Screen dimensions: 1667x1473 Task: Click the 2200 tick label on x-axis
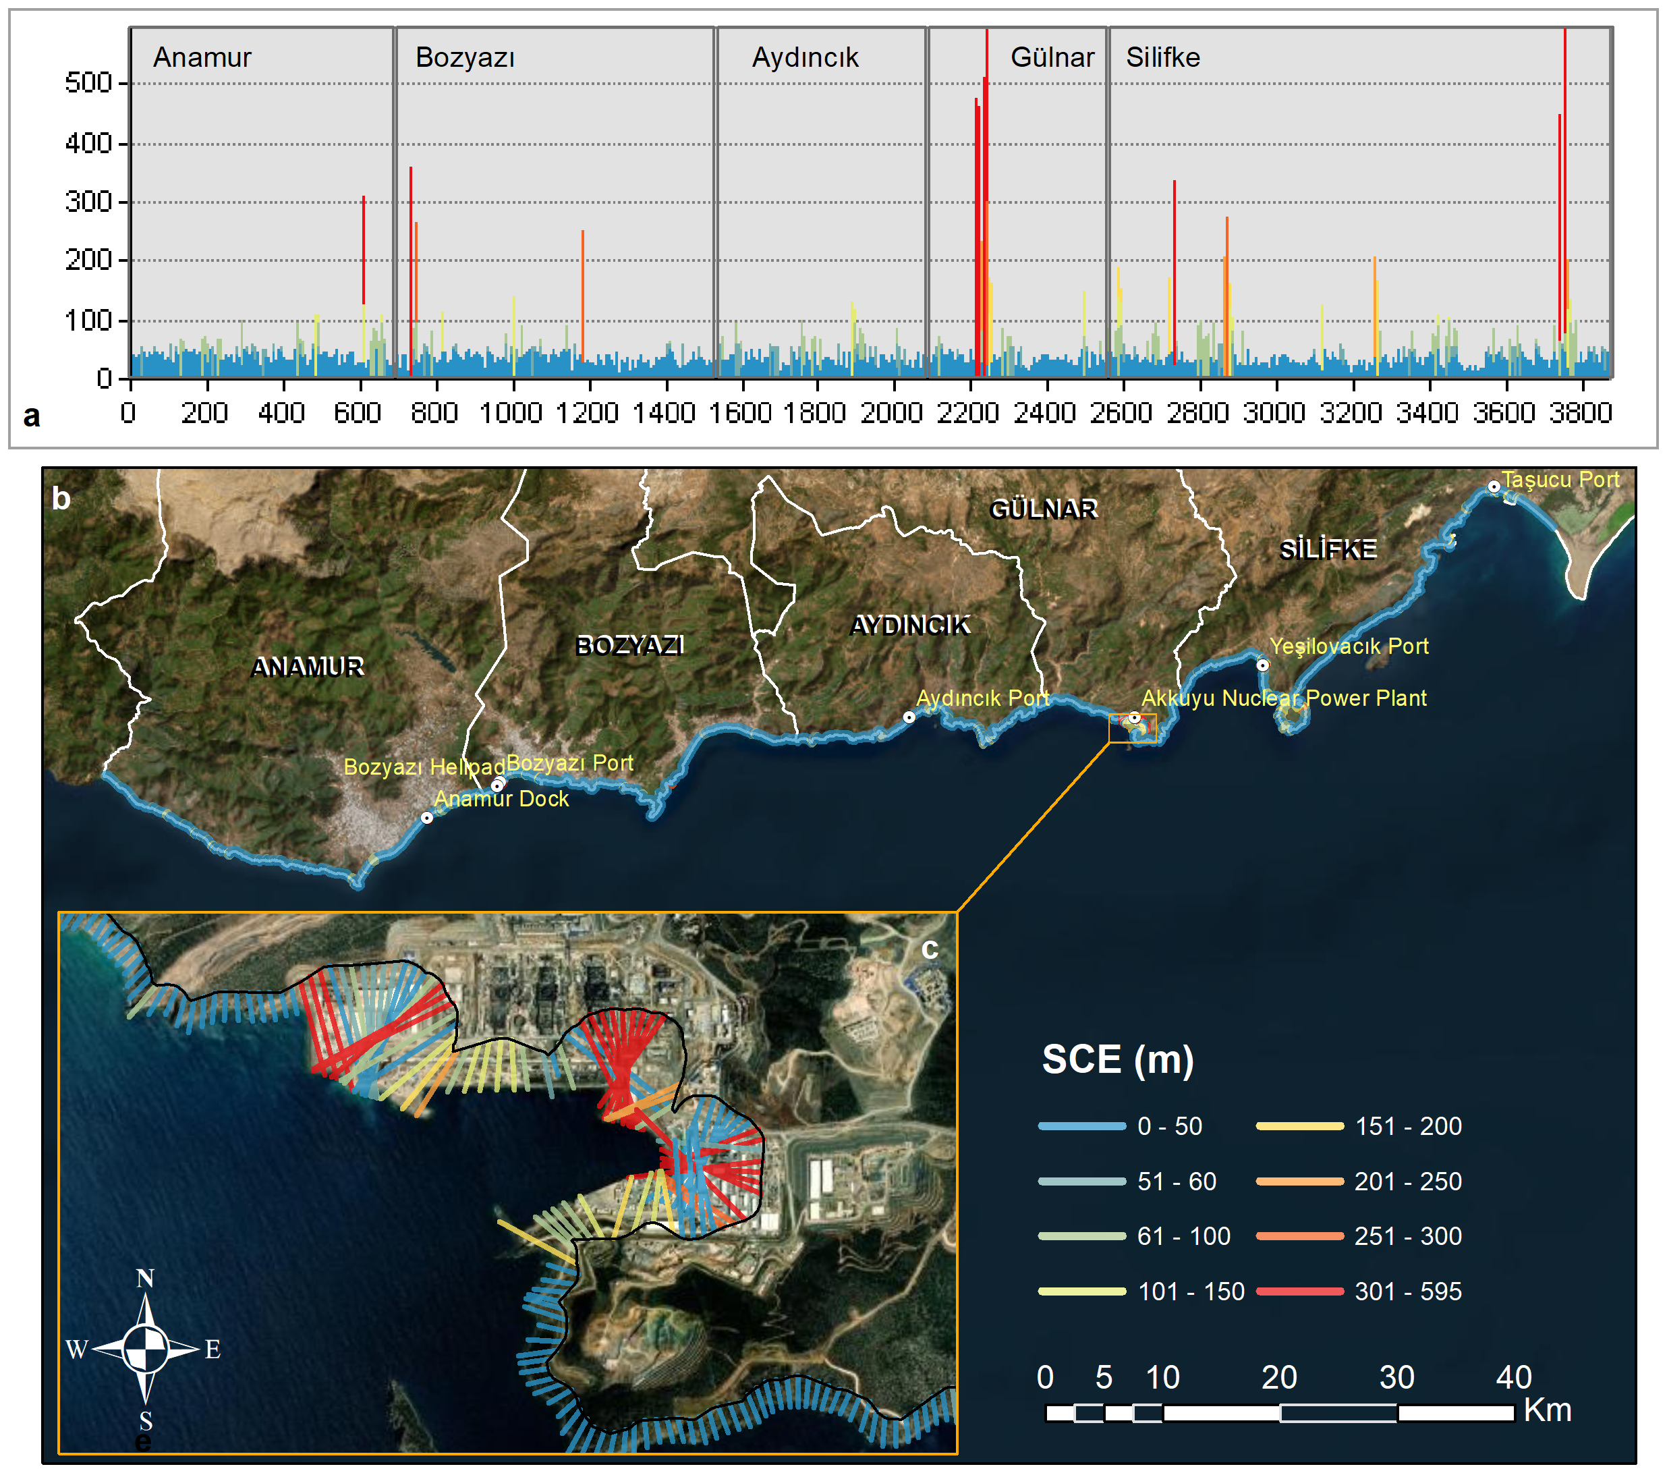[x=967, y=413]
